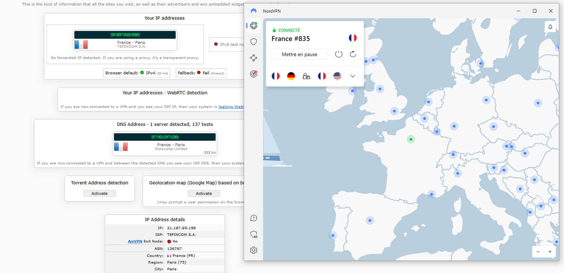Open the Dark Web Monitor radar icon
Image resolution: width=564 pixels, height=273 pixels.
pos(254,74)
